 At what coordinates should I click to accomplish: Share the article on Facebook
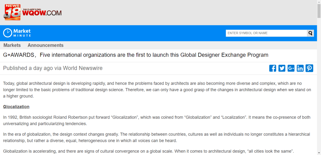pyautogui.click(x=273, y=68)
